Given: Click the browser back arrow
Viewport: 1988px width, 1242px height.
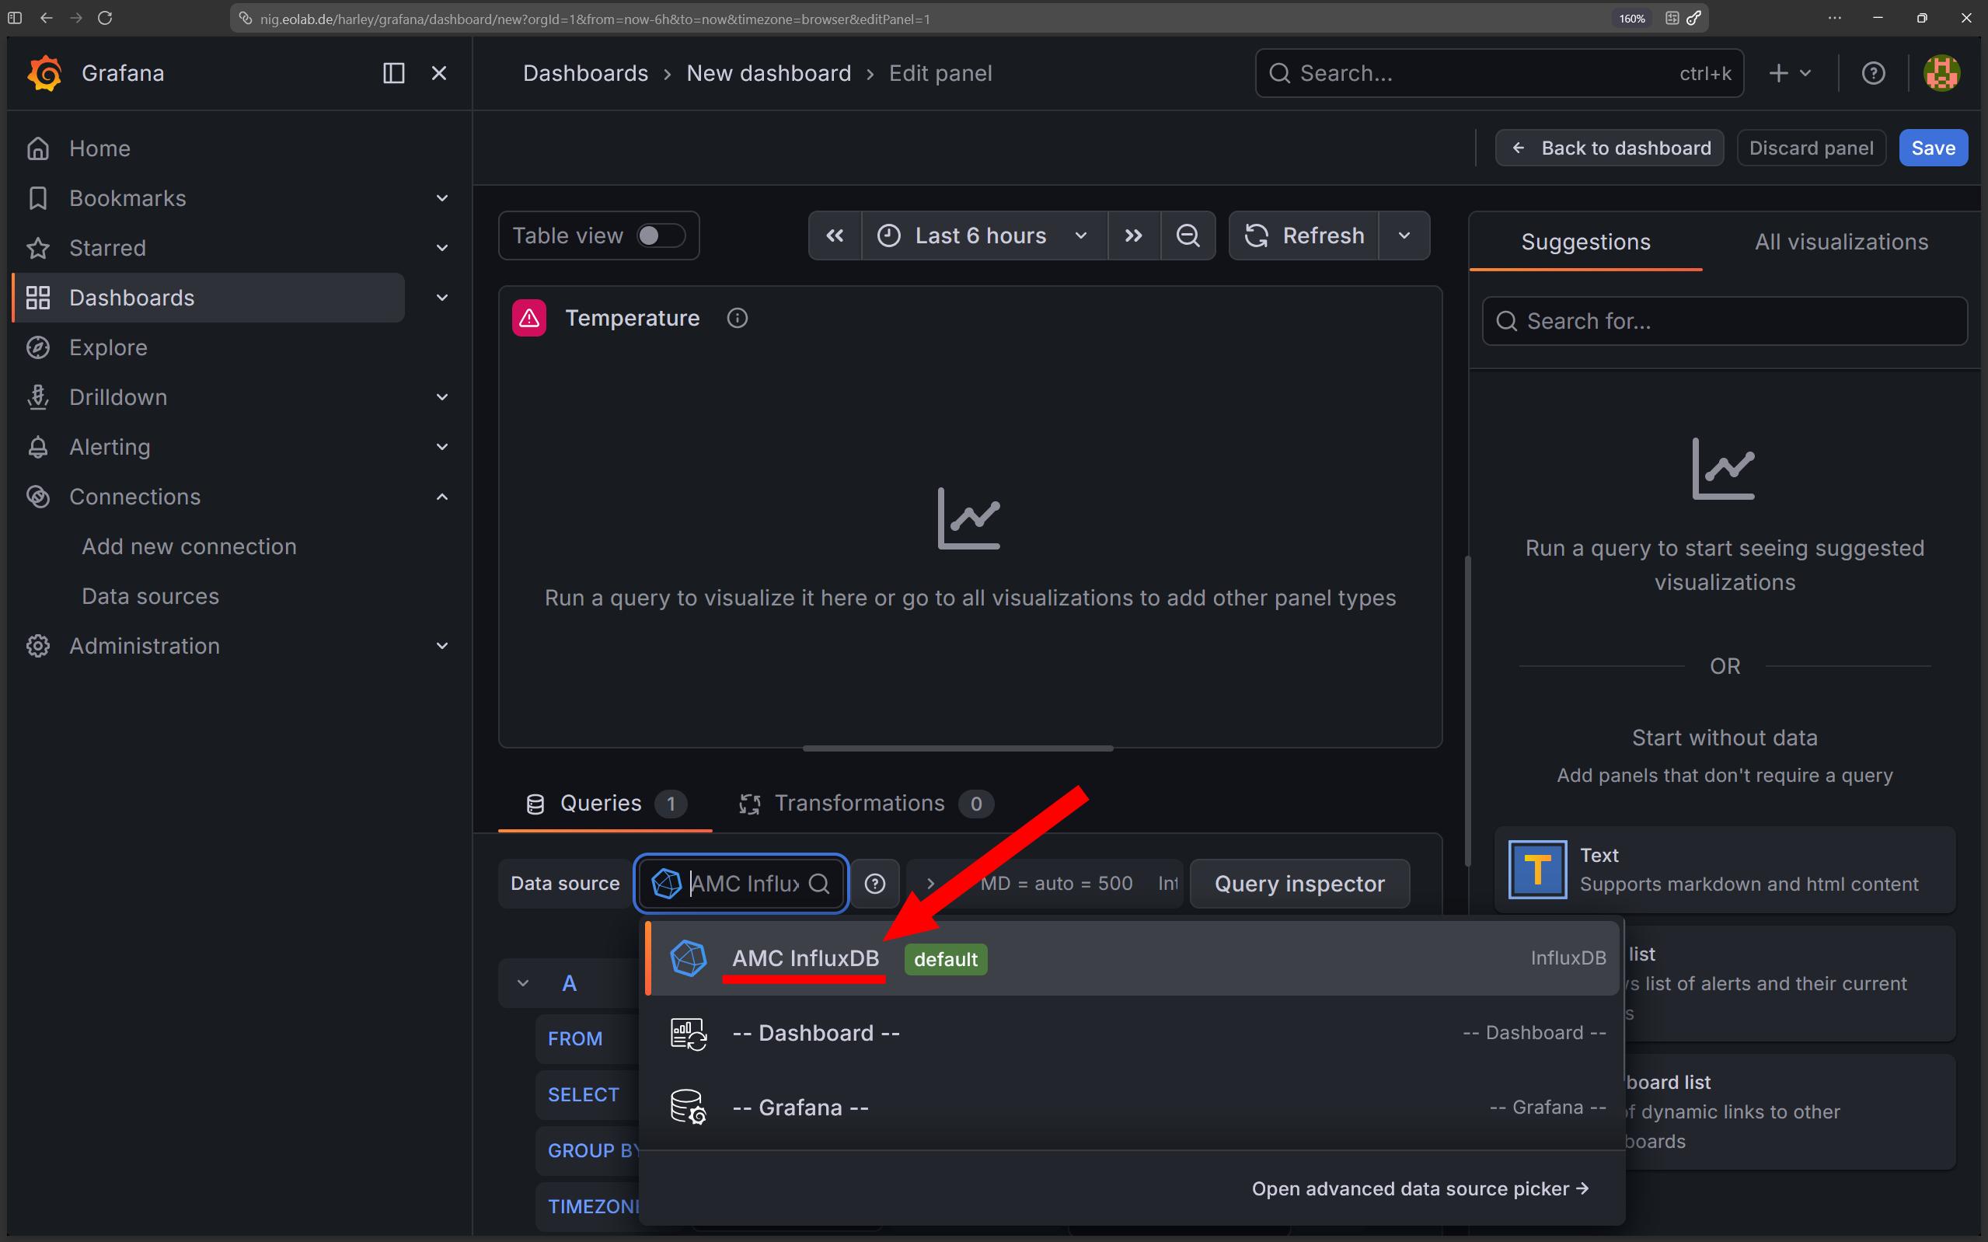Looking at the screenshot, I should tap(47, 18).
